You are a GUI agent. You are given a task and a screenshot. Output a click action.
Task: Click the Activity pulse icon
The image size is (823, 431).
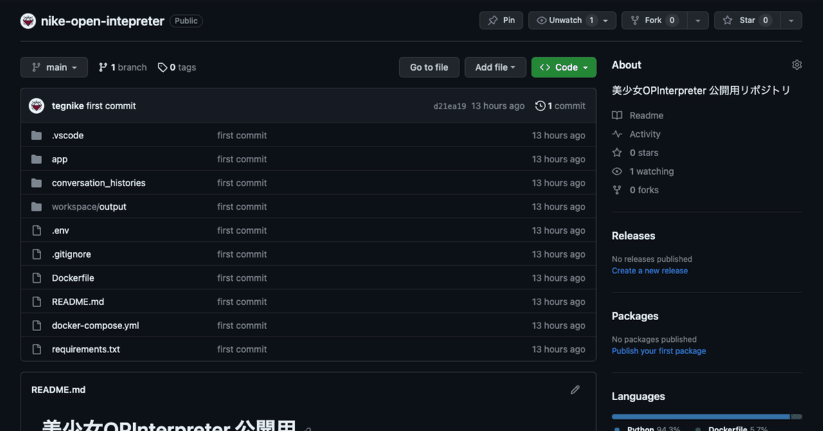click(x=617, y=134)
